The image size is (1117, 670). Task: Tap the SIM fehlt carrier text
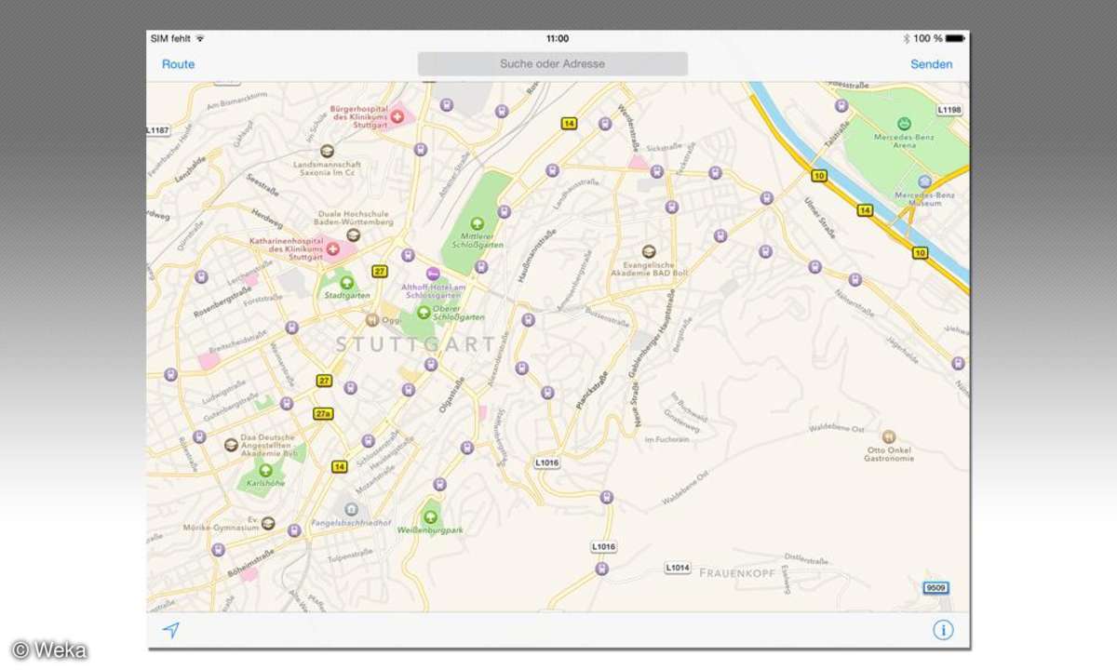tap(169, 38)
